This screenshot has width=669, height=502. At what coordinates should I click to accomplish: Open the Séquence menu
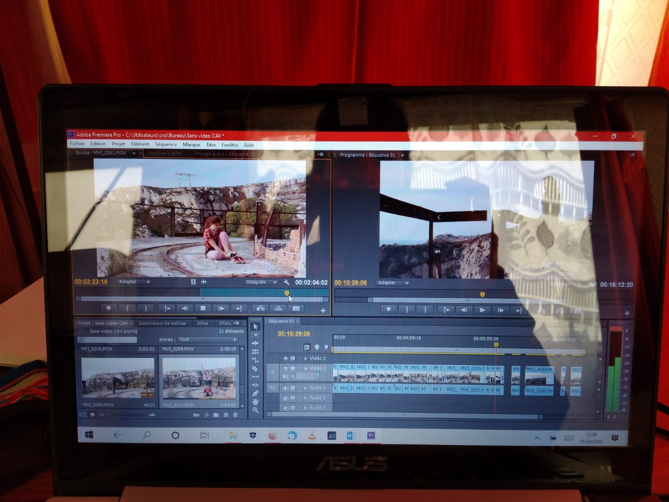[x=166, y=144]
